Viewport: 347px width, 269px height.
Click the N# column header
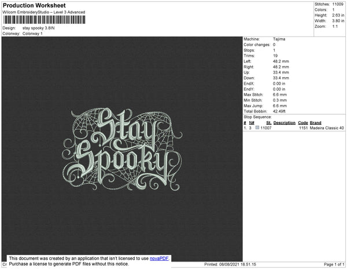click(252, 123)
